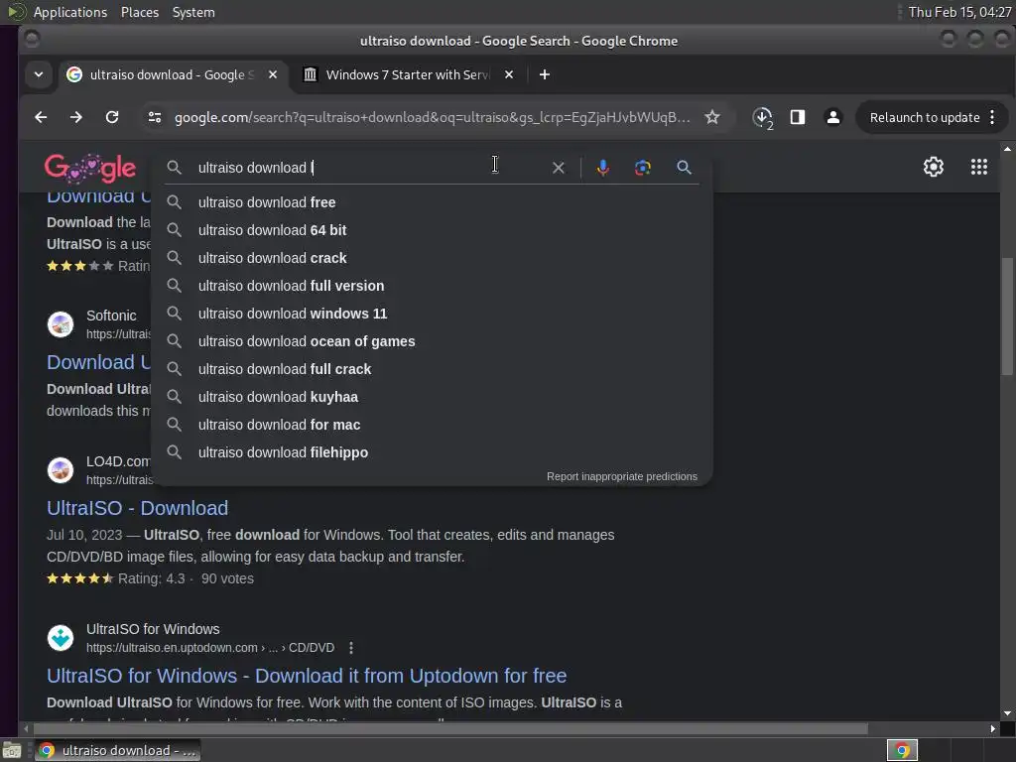Bookmark this page with the star icon

tap(712, 117)
